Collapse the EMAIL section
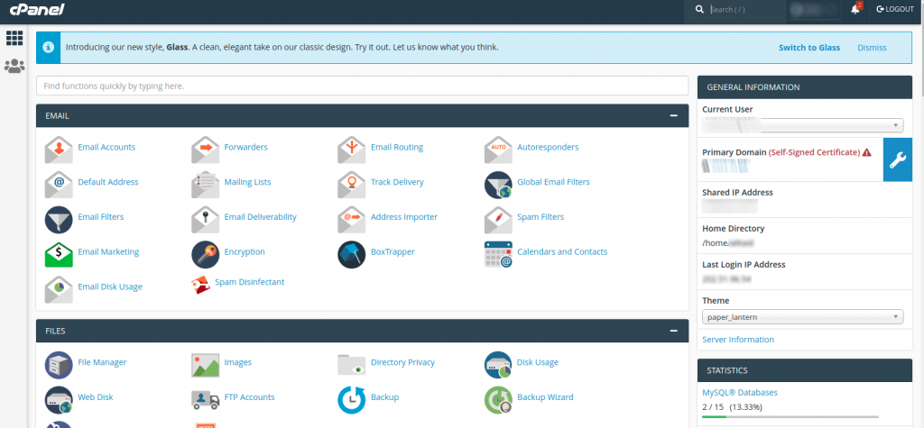The image size is (924, 428). tap(673, 116)
